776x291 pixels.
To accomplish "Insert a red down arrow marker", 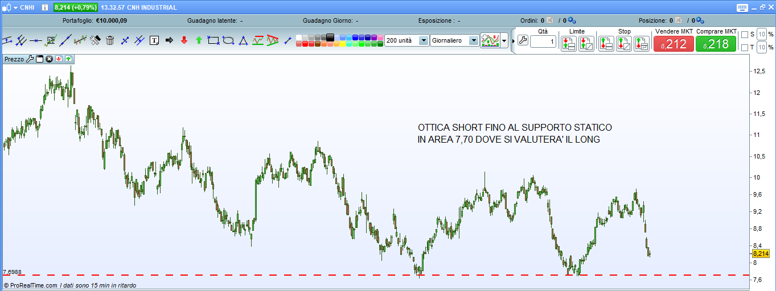I will point(184,40).
